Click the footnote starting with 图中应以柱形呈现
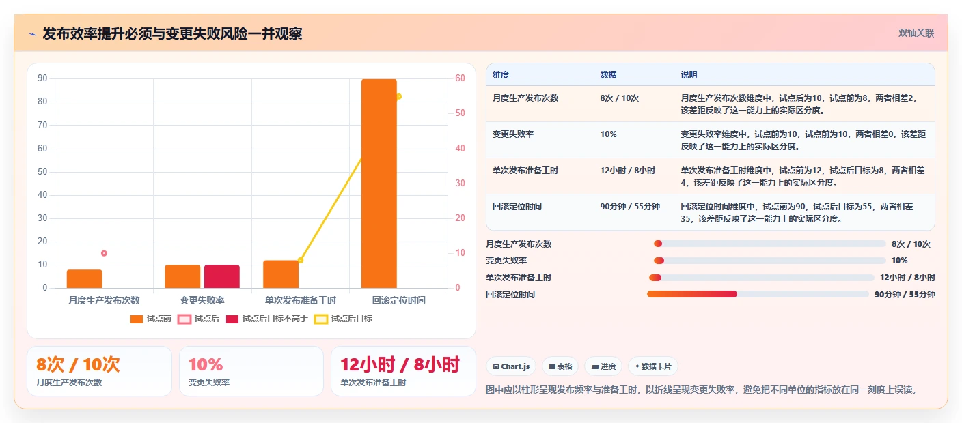The width and height of the screenshot is (962, 423). [x=701, y=390]
